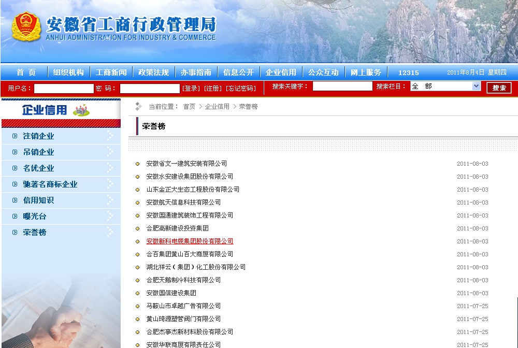This screenshot has width=518, height=348.
Task: Focus the 用户名 username input field
Action: 64,89
